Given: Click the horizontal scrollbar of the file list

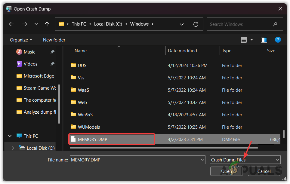Looking at the screenshot, I should point(164,148).
